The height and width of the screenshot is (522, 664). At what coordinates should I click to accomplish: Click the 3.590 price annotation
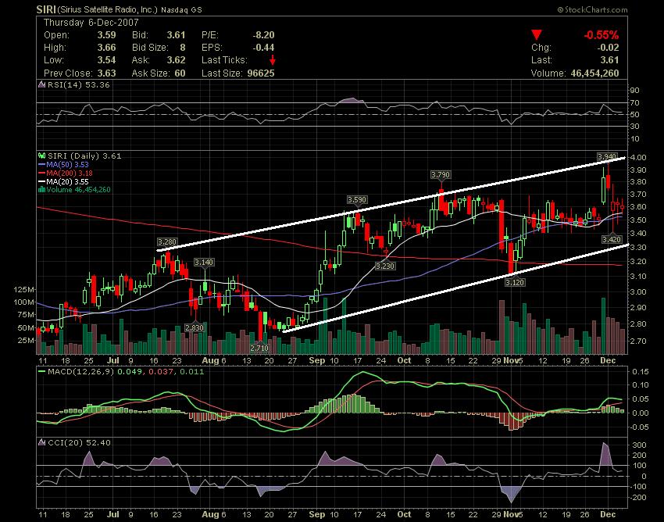click(357, 199)
